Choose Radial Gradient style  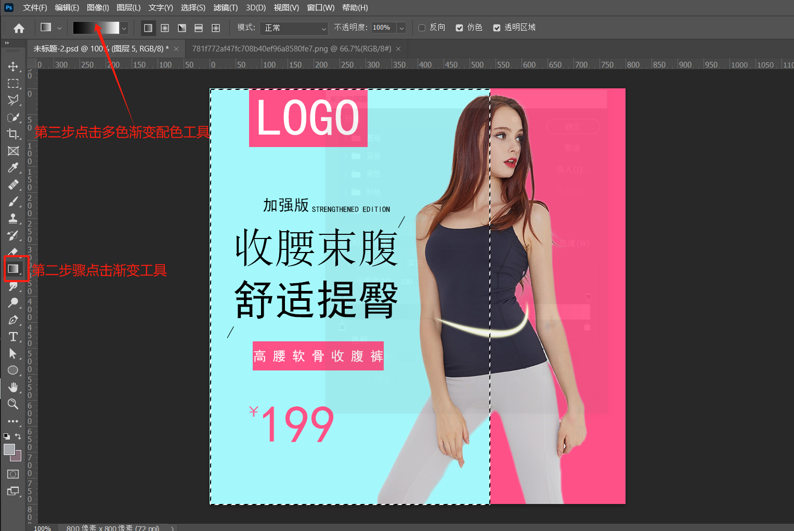(x=165, y=28)
